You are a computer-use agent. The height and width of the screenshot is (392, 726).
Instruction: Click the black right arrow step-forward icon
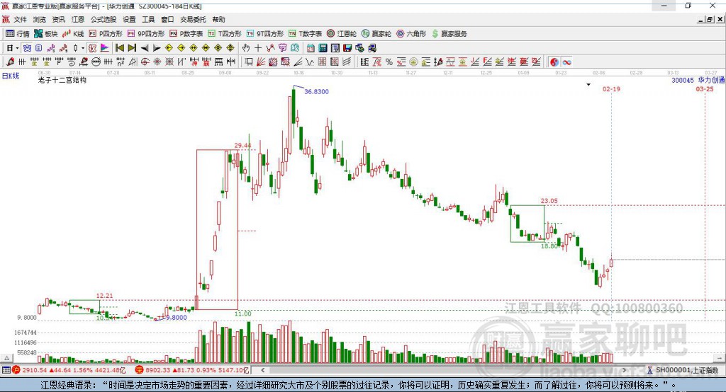pyautogui.click(x=157, y=48)
